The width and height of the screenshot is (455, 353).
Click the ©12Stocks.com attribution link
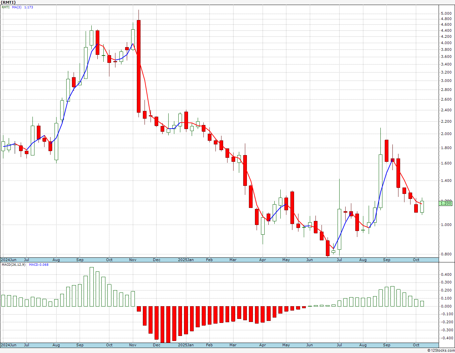coord(441,350)
